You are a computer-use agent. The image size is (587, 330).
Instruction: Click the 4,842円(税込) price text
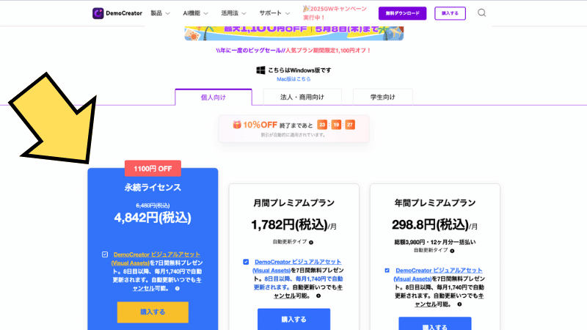pos(153,218)
